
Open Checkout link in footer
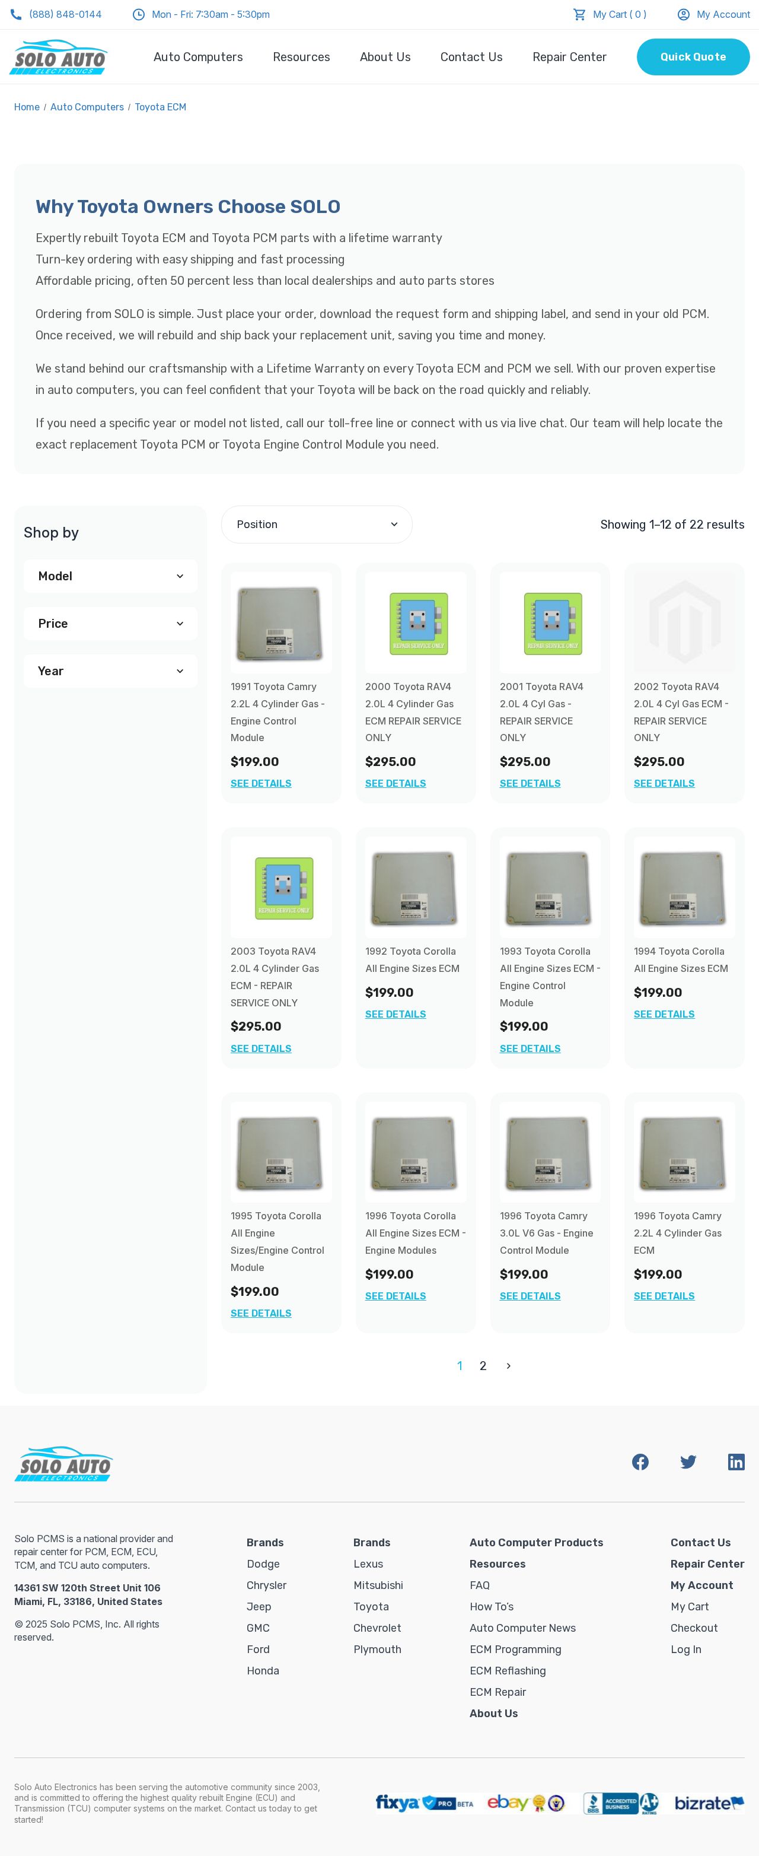(x=694, y=1628)
